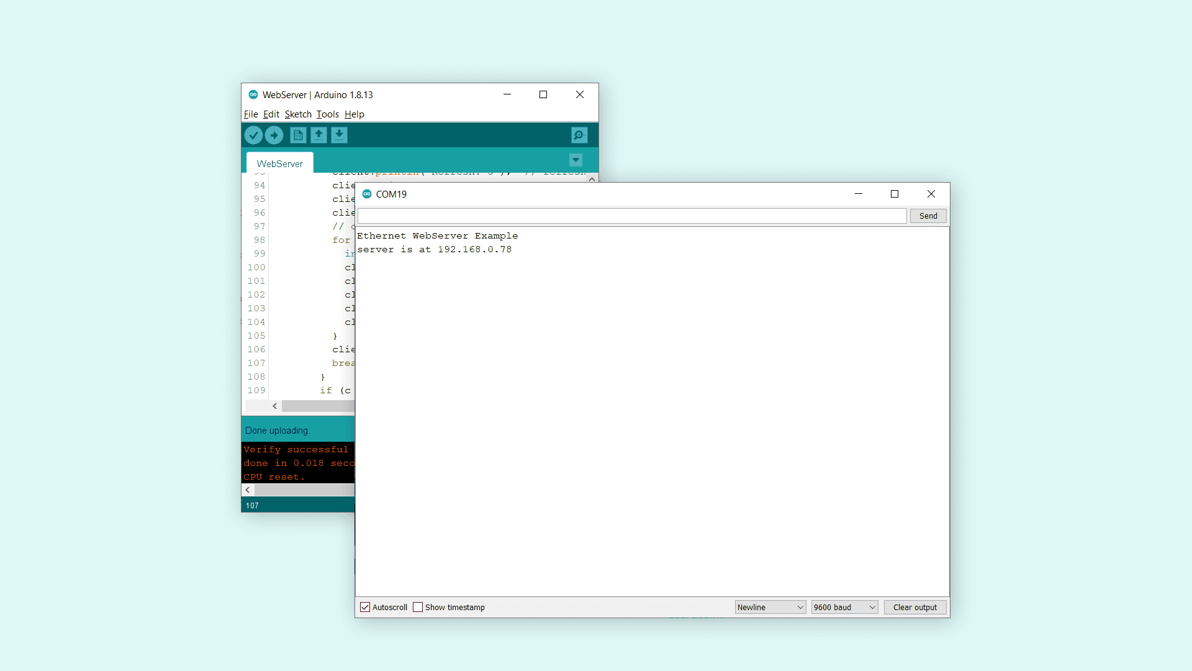Open the 9600 baud rate dropdown
This screenshot has width=1192, height=671.
(844, 607)
